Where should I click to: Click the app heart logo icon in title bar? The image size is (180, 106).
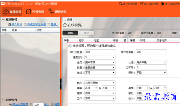coord(3,4)
